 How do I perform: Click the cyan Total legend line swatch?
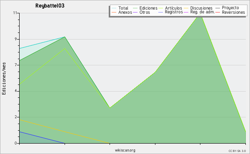[x=114, y=8]
